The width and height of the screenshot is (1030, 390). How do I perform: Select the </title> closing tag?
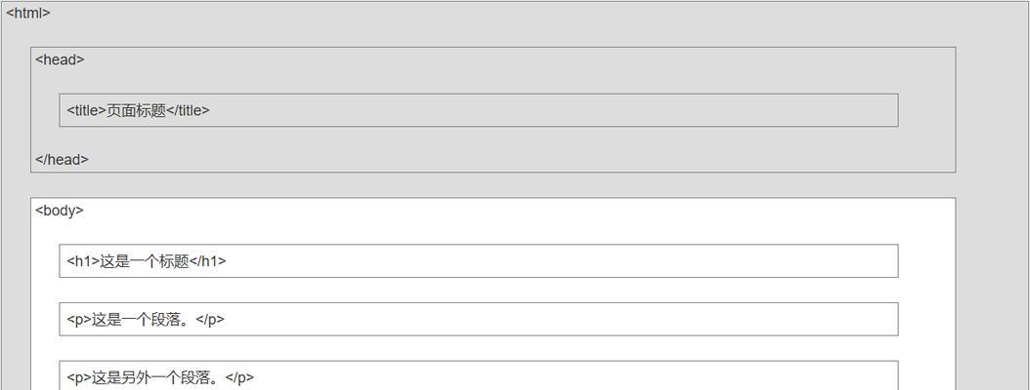(188, 110)
